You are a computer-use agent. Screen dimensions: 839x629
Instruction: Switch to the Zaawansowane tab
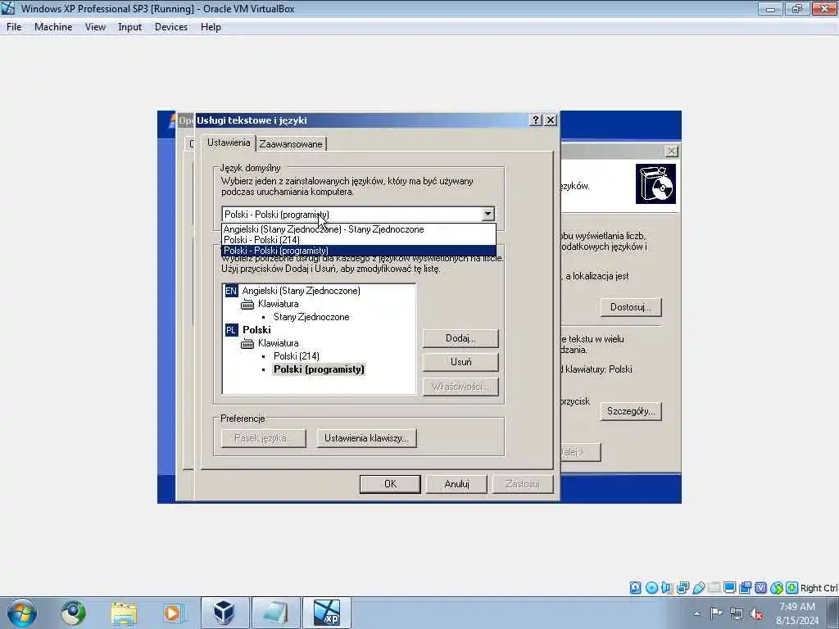point(291,144)
